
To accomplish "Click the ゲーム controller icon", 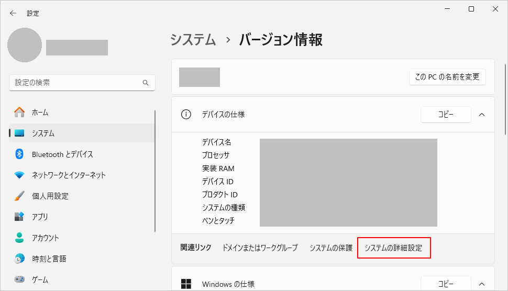I will click(x=19, y=279).
